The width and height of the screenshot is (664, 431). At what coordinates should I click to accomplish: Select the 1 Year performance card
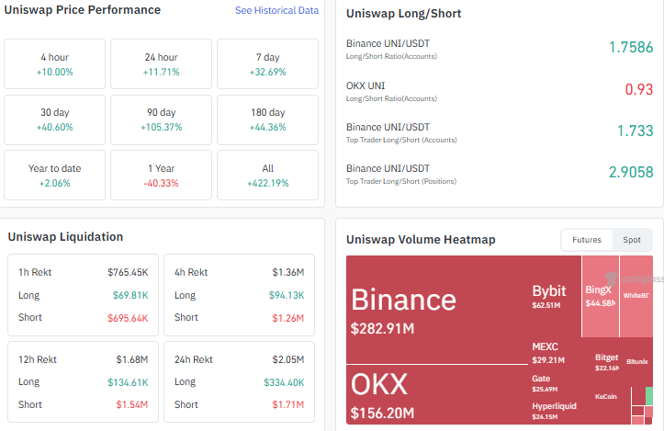click(161, 175)
